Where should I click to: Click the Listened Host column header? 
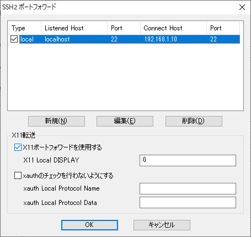74,28
